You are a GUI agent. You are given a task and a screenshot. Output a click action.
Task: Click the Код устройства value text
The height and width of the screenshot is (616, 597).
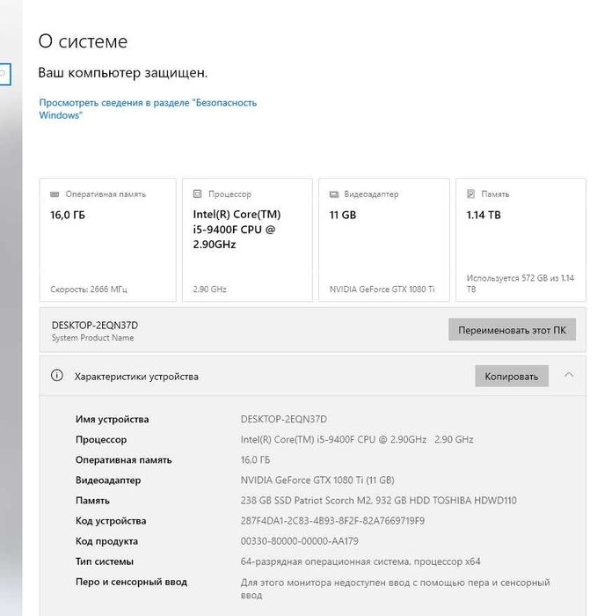click(332, 521)
